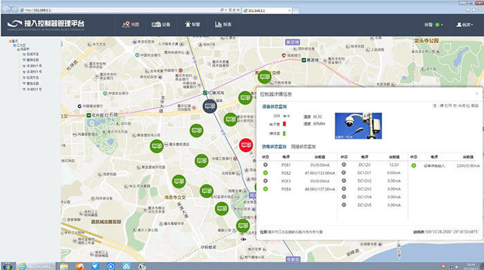Switch to 供电状态监测 tab
Screen dimensions: 484x270
pyautogui.click(x=274, y=146)
